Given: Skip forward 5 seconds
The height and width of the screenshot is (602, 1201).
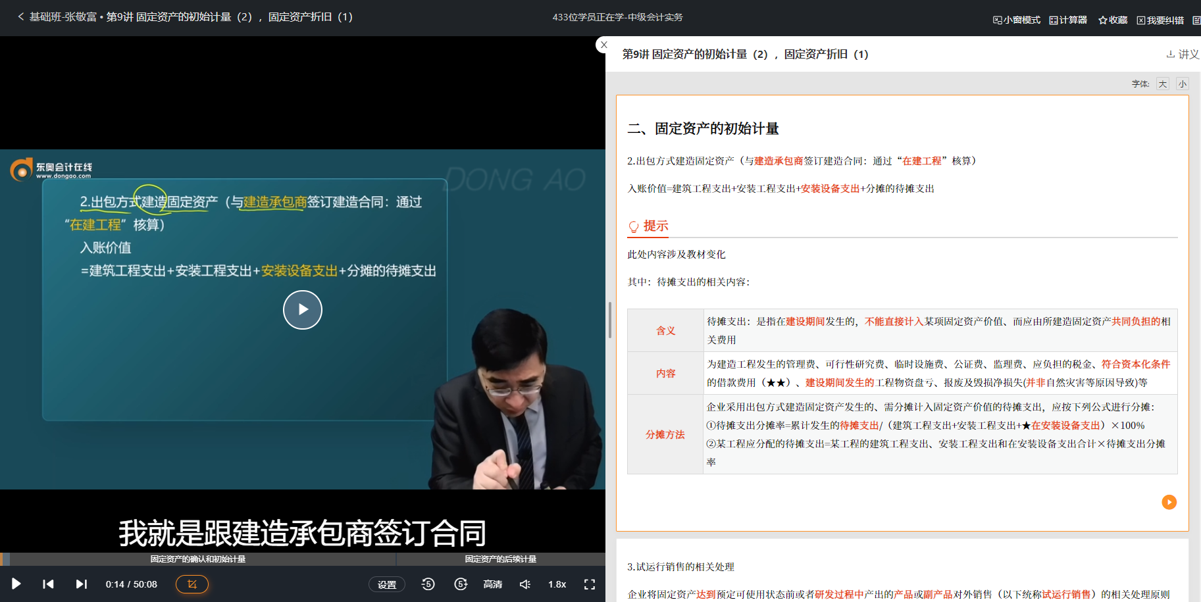Looking at the screenshot, I should 461,584.
